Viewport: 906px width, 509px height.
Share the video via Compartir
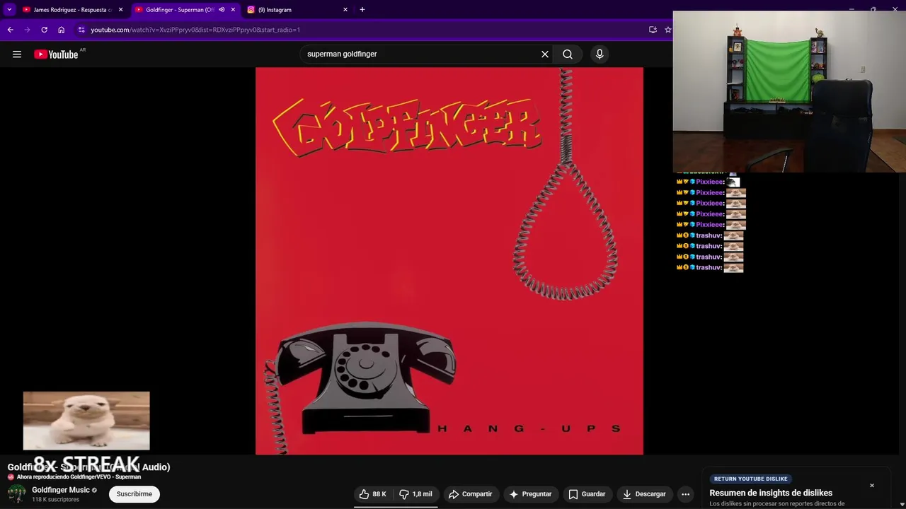point(471,494)
